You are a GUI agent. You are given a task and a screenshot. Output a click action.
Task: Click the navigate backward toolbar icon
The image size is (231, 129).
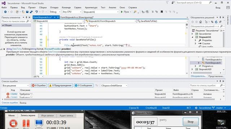[5, 12]
